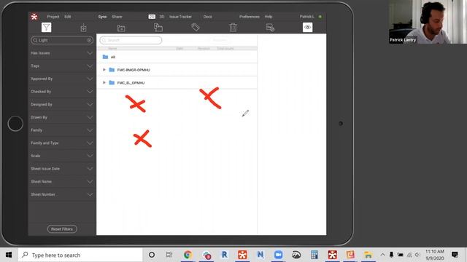
Task: Click the Light filter search field
Action: tap(61, 40)
